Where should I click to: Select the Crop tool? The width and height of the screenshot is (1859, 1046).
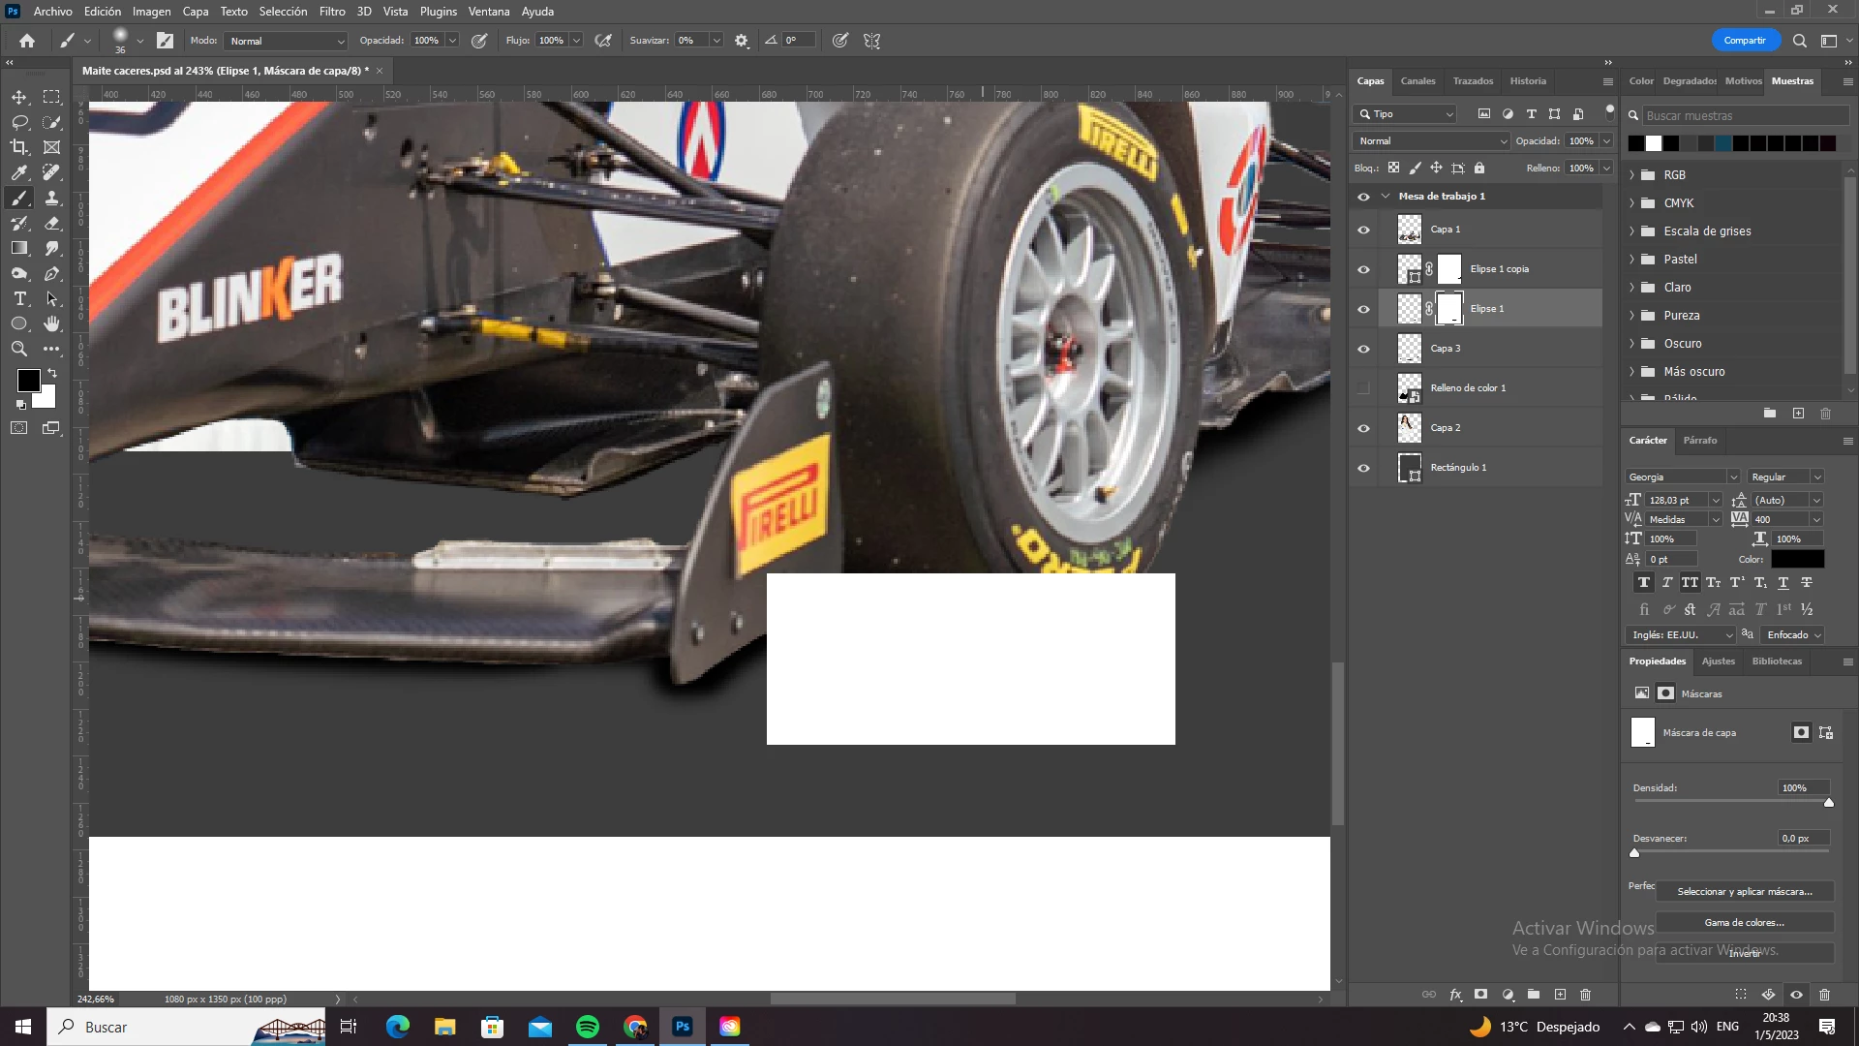(19, 147)
